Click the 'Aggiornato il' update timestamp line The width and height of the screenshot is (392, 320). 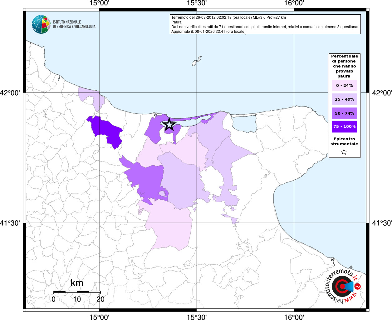click(208, 32)
